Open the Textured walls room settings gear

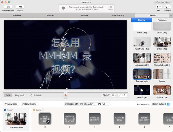148,77
